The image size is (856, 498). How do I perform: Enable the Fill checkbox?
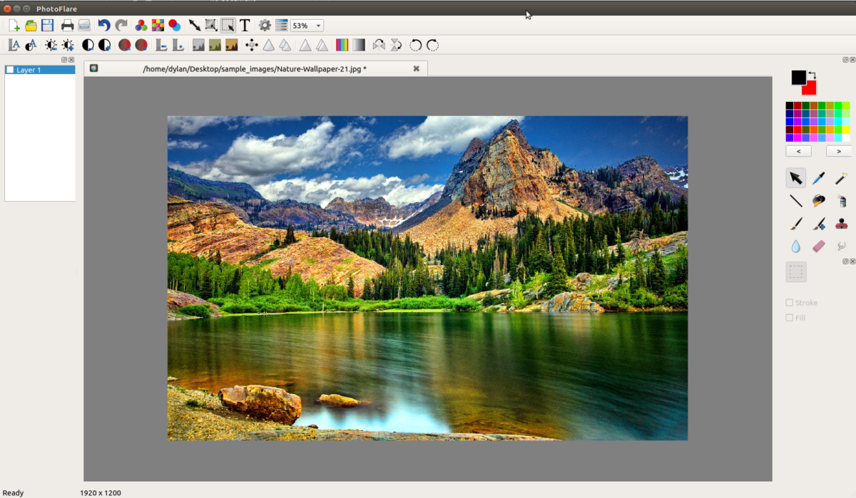(790, 318)
